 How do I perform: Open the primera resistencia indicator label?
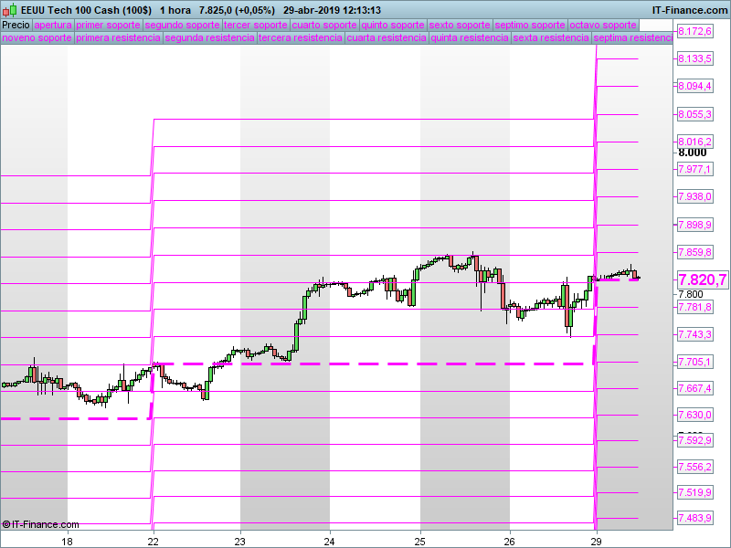click(x=119, y=37)
